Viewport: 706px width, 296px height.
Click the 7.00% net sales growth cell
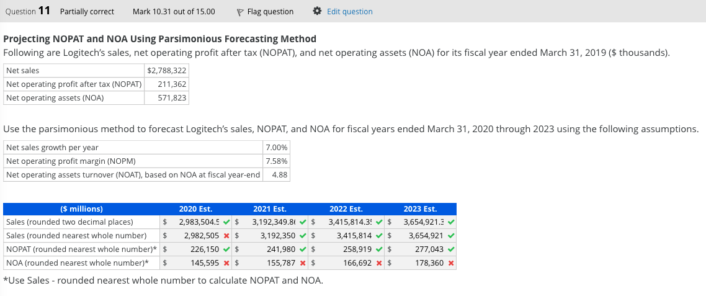tap(277, 147)
